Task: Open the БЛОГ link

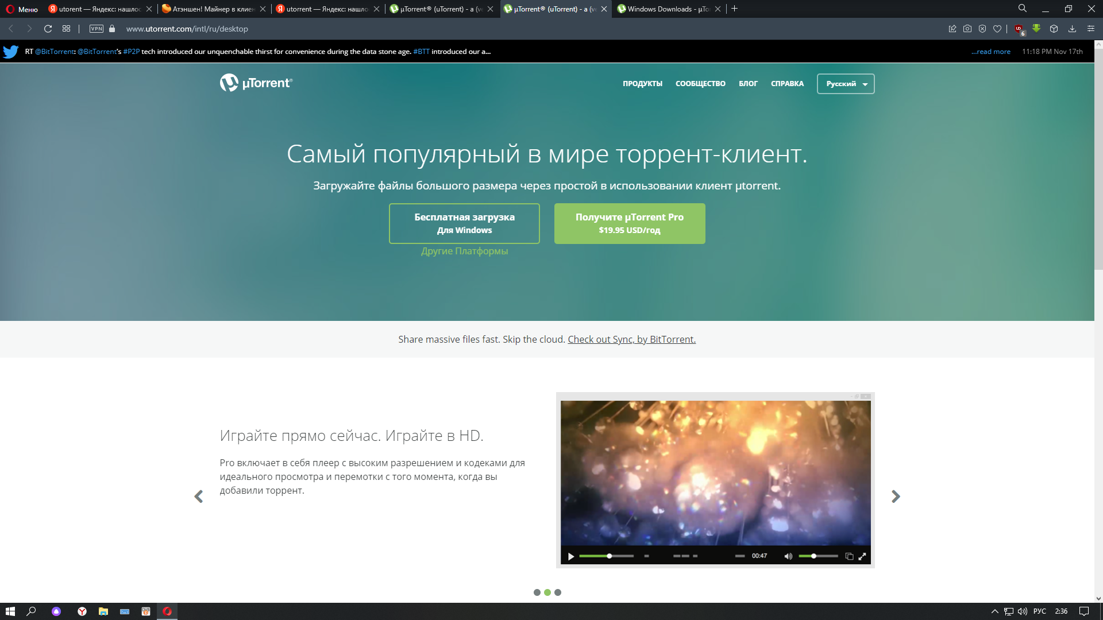Action: (x=748, y=84)
